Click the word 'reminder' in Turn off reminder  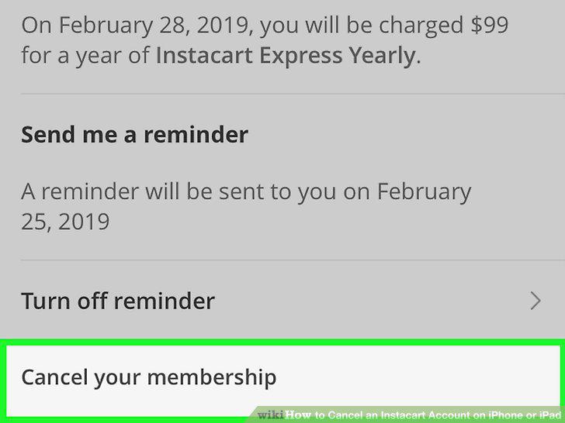pyautogui.click(x=165, y=301)
